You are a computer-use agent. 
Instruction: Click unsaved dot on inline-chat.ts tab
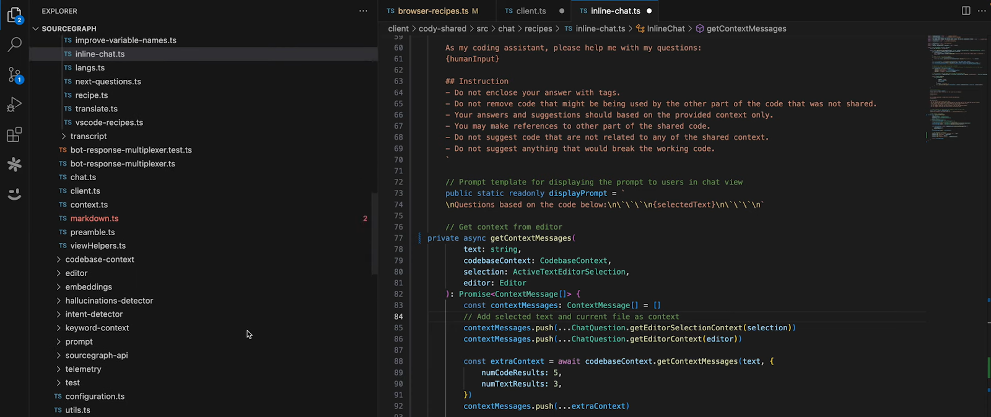coord(649,11)
